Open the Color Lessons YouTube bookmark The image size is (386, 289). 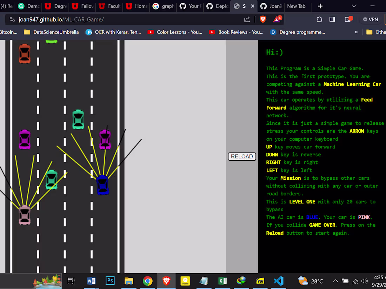click(x=175, y=32)
